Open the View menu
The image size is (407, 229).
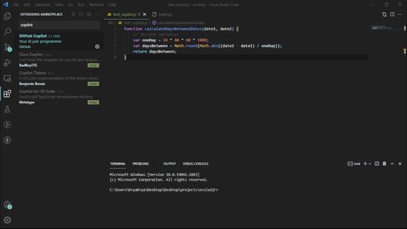coord(59,4)
